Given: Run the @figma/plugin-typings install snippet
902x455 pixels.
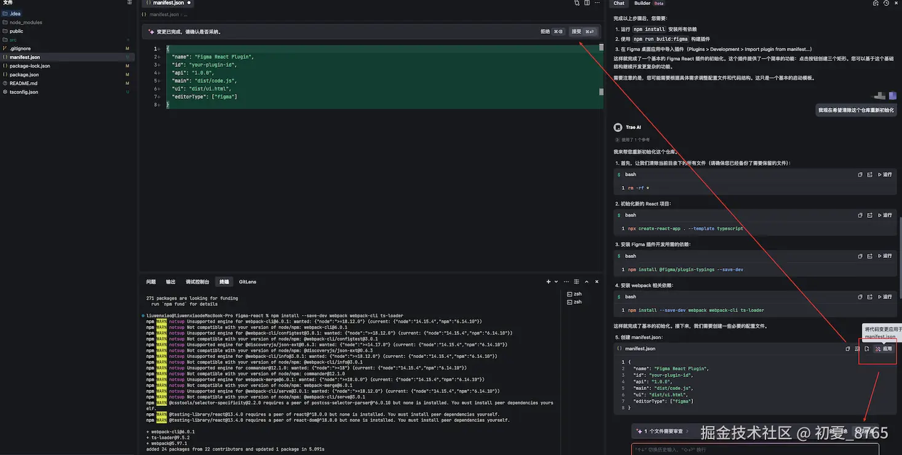Looking at the screenshot, I should click(x=884, y=256).
